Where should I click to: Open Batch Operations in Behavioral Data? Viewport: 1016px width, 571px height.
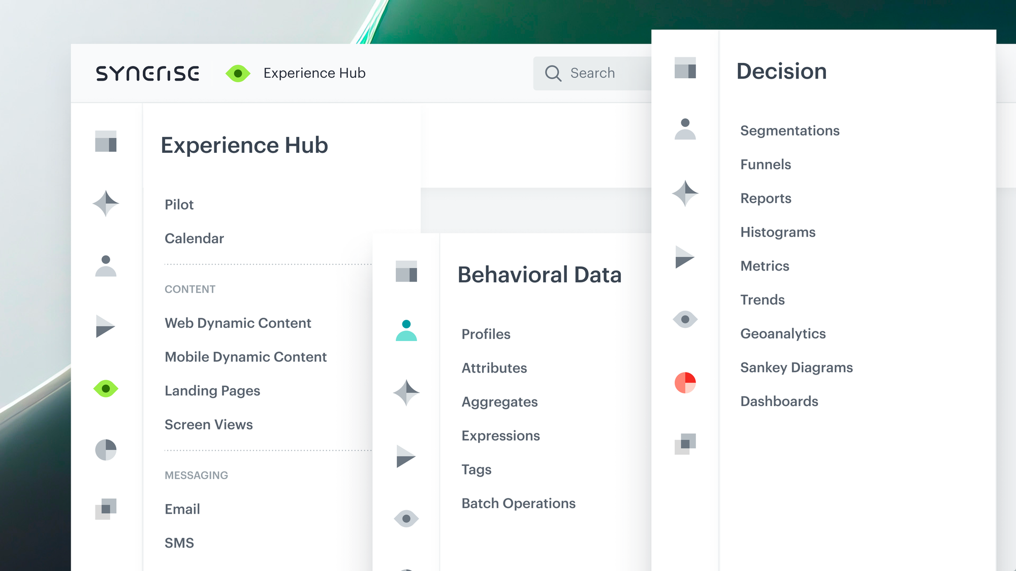pos(518,503)
